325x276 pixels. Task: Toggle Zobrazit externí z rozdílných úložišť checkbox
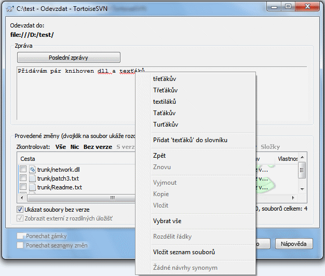tap(20, 218)
